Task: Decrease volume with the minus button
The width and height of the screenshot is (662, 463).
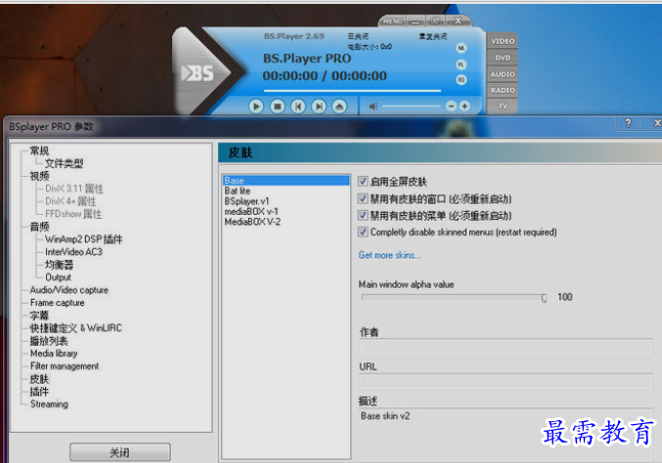Action: tap(451, 105)
